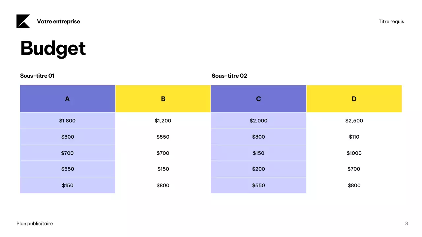The image size is (422, 237).
Task: Click the $1,200 table cell
Action: [163, 121]
